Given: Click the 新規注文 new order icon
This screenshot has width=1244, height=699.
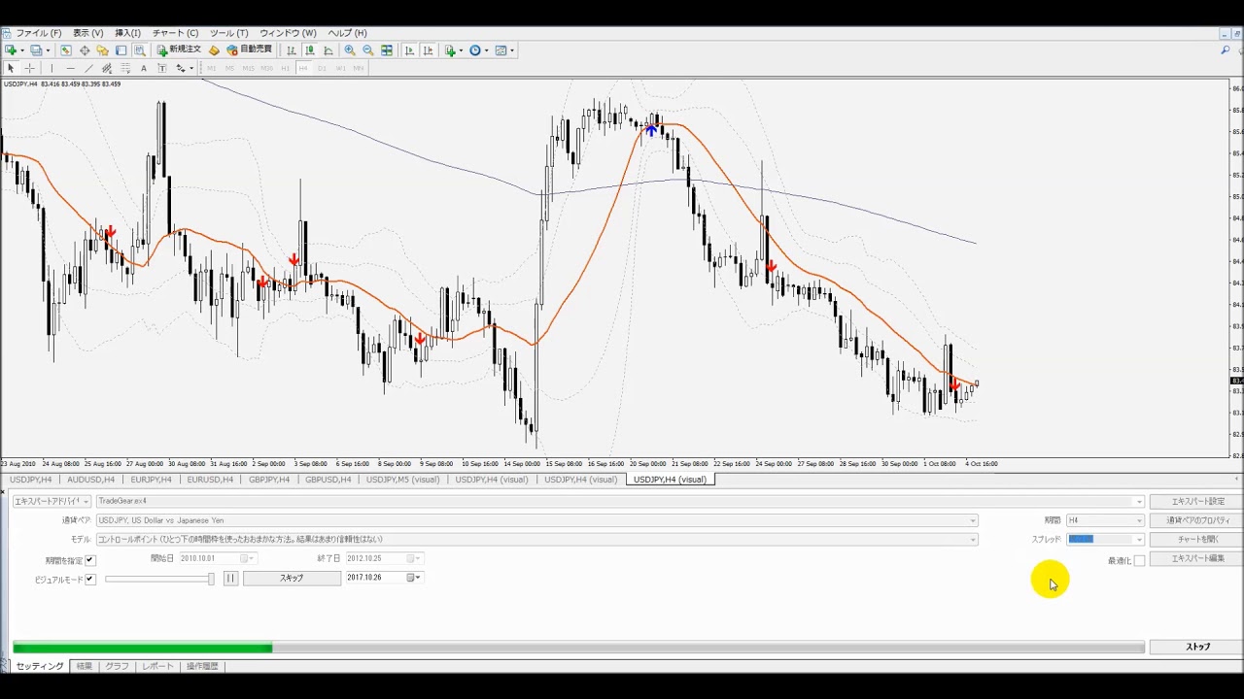Looking at the screenshot, I should [180, 50].
